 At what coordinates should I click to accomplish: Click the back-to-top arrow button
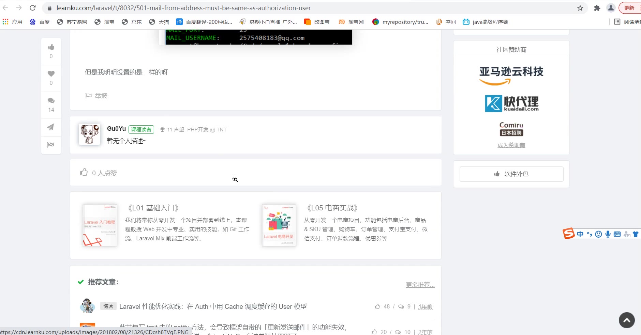pyautogui.click(x=627, y=320)
